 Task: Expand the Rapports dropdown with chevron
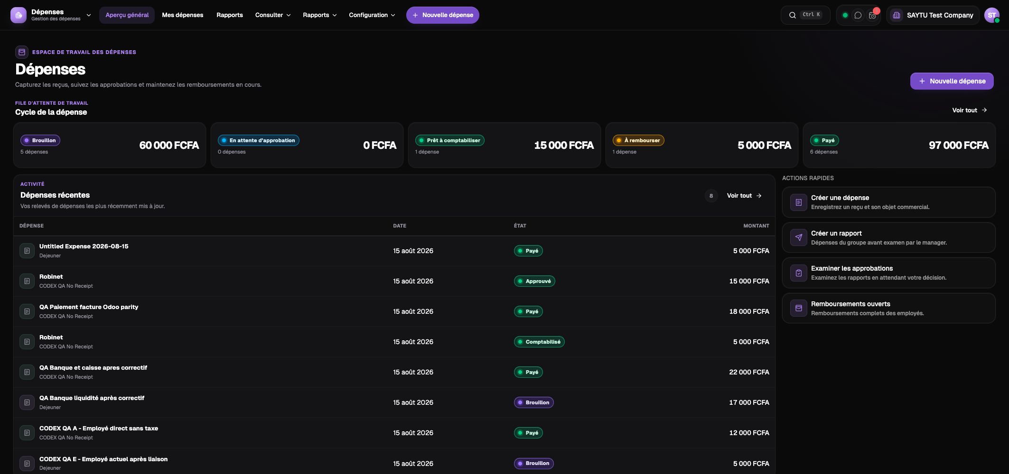[320, 15]
